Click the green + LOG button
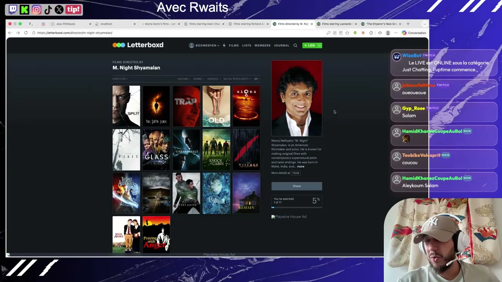Image resolution: width=502 pixels, height=282 pixels. 310,45
